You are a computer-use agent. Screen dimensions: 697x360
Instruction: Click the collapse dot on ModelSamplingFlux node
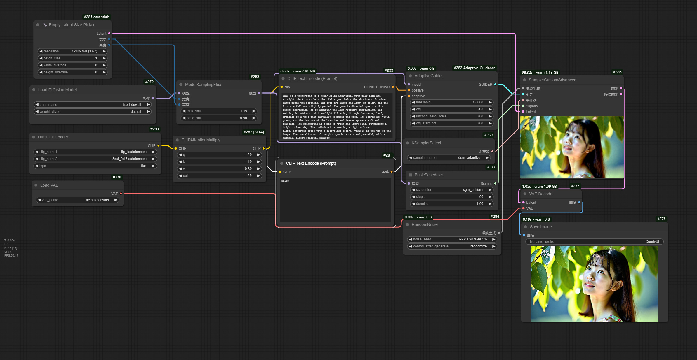click(180, 85)
